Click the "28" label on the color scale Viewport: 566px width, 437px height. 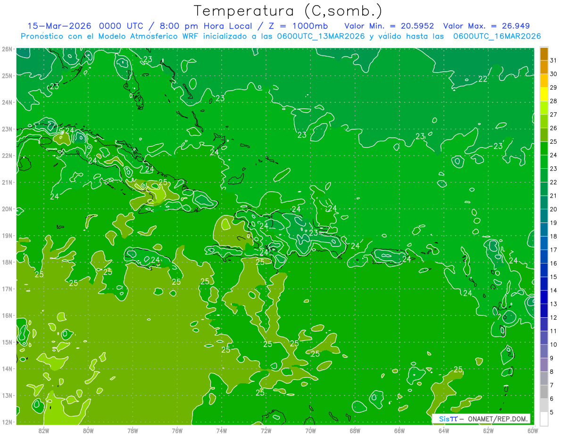553,101
